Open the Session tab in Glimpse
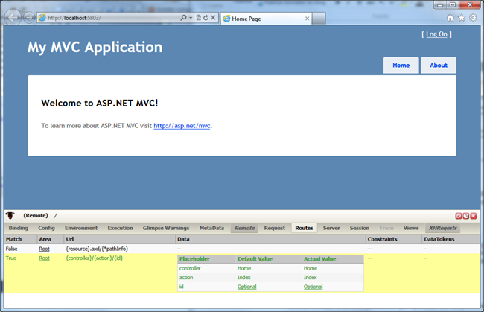The height and width of the screenshot is (312, 484). [359, 228]
